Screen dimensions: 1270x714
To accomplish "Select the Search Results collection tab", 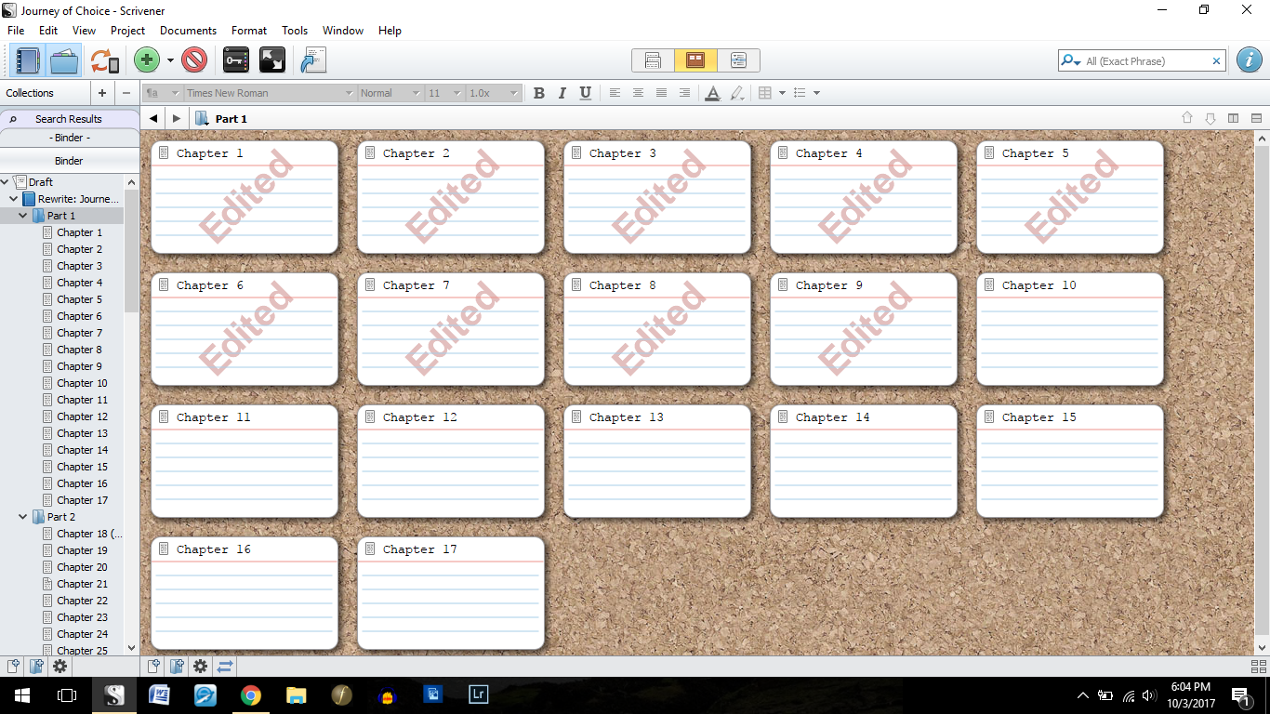I will (69, 119).
